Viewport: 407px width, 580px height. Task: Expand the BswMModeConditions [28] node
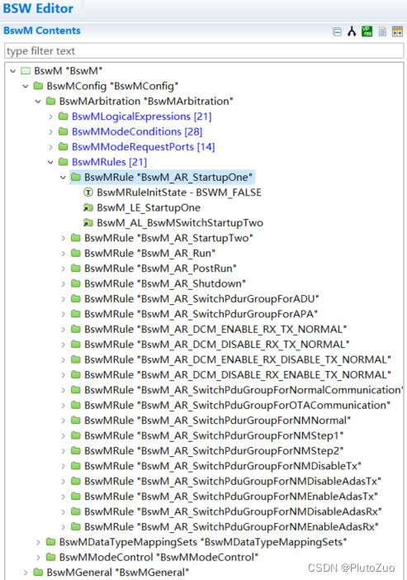[x=50, y=131]
